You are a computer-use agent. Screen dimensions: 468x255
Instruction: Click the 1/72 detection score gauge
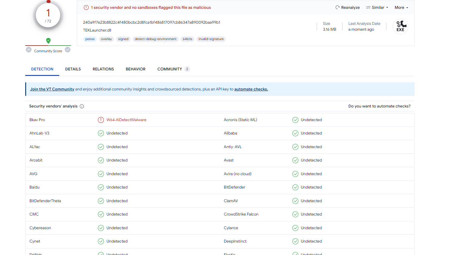click(x=48, y=15)
